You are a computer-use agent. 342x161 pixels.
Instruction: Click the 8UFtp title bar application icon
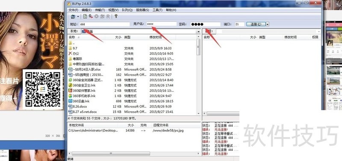coord(69,4)
